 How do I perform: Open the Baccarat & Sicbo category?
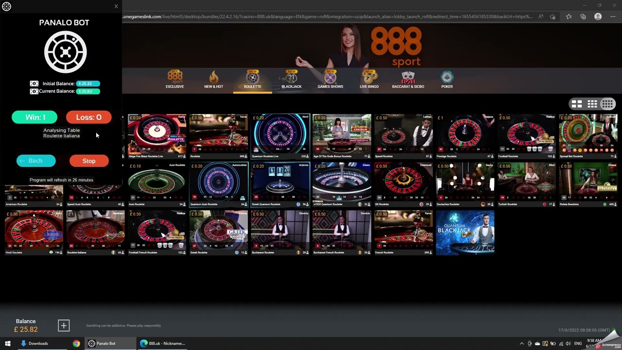coord(408,80)
